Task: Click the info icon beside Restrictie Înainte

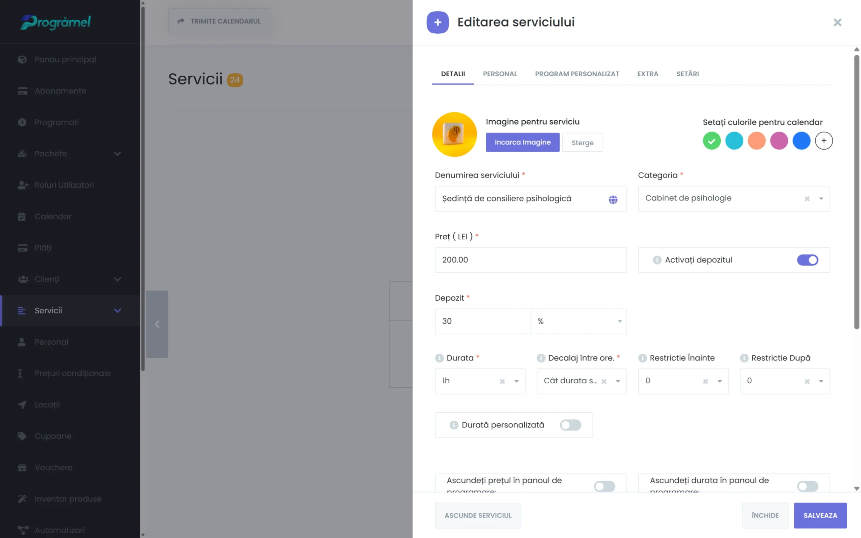Action: coord(642,358)
